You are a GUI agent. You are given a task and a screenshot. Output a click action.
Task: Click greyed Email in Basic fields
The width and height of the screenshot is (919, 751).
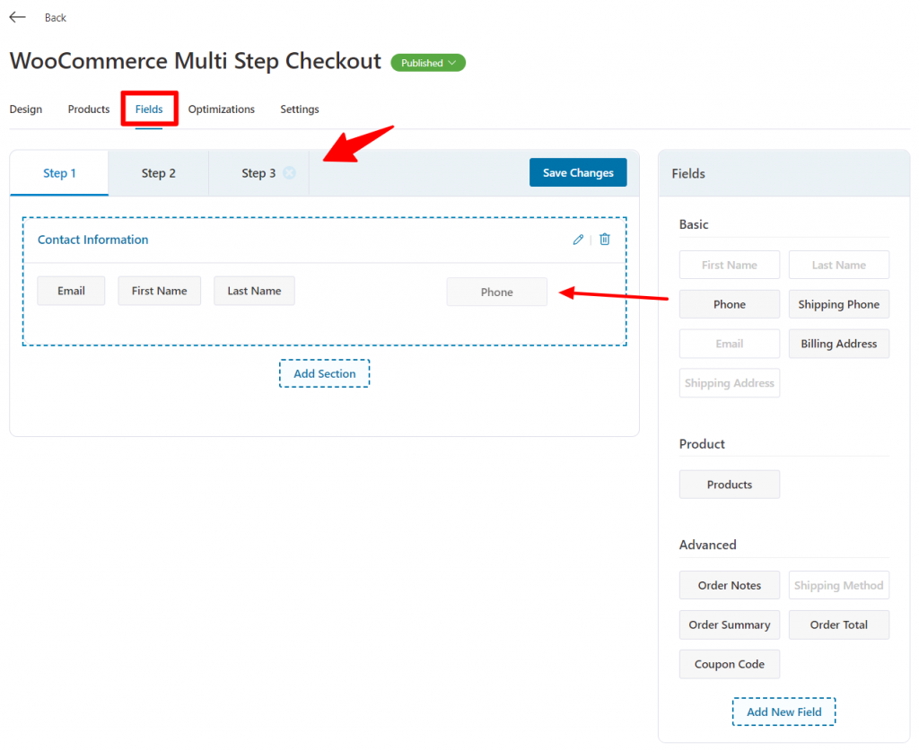tap(730, 344)
